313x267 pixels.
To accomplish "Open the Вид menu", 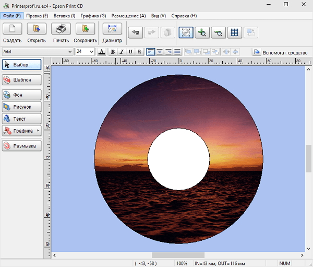I will click(159, 16).
